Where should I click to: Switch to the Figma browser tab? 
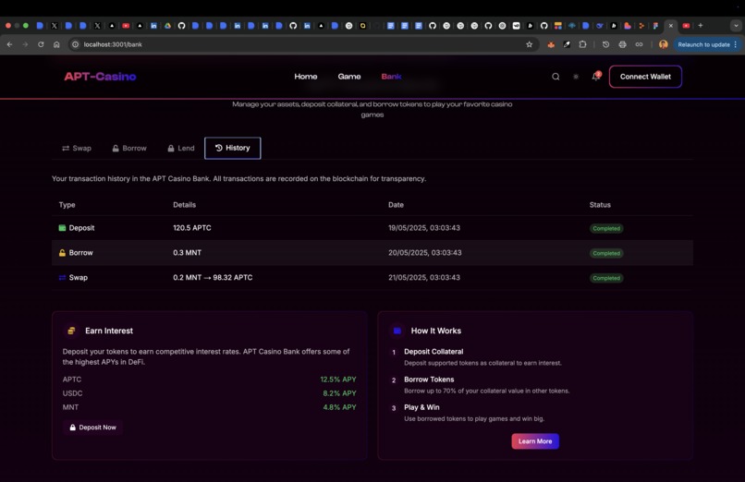[x=655, y=26]
